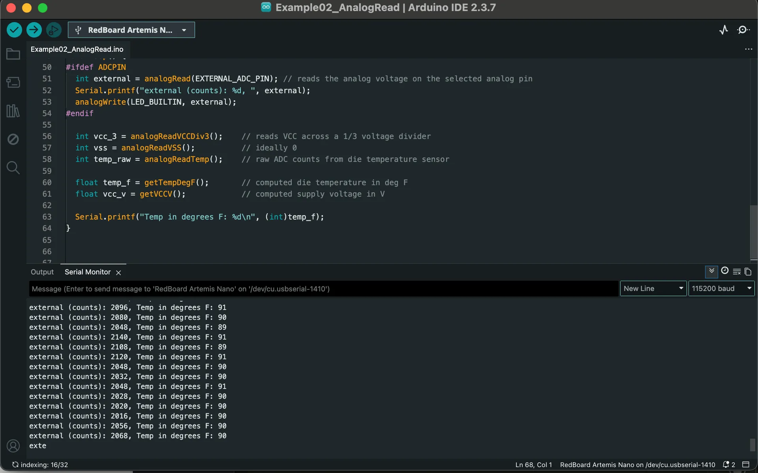Click the serial message input field
Viewport: 758px width, 473px height.
(x=323, y=289)
